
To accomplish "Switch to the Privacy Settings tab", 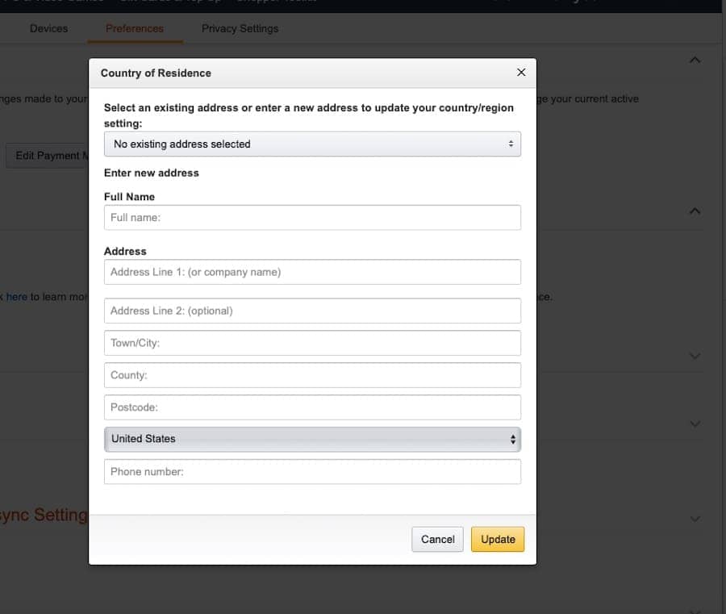I will [x=240, y=29].
